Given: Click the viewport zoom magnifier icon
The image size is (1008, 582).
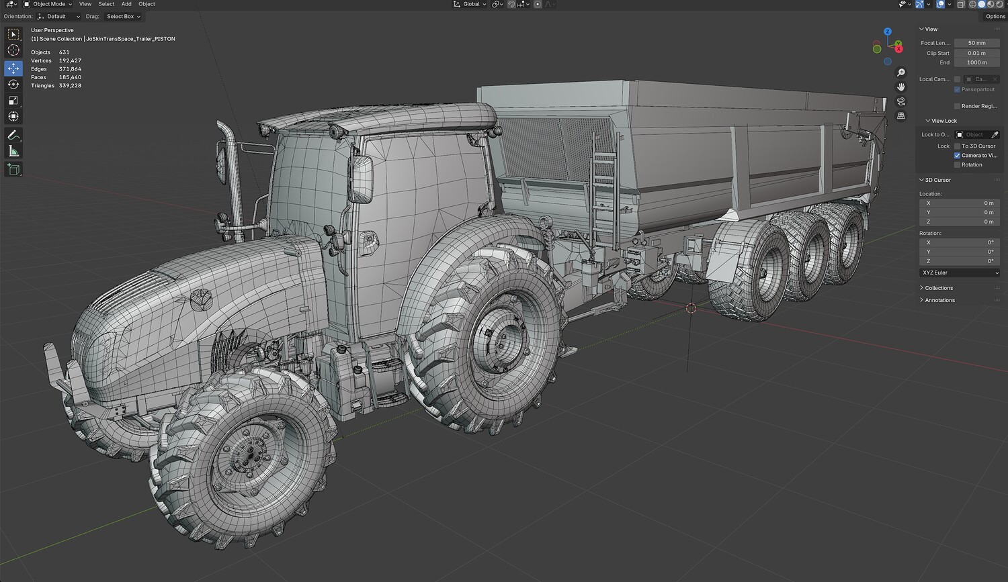Looking at the screenshot, I should tap(901, 72).
